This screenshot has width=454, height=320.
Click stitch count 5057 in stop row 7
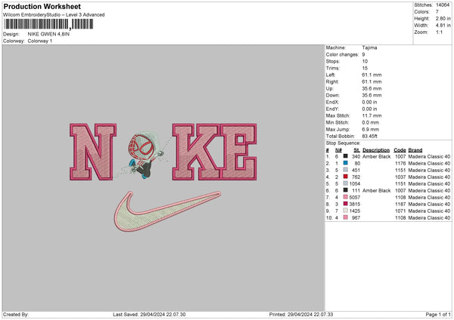pyautogui.click(x=355, y=197)
